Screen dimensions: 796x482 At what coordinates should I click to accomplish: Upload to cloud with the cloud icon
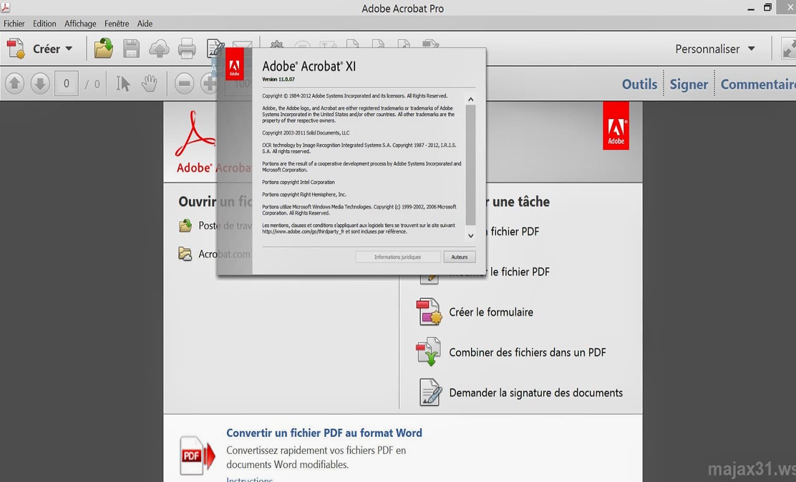[160, 48]
